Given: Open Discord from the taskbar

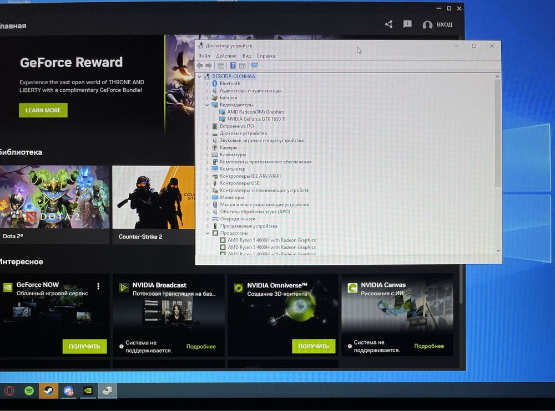Looking at the screenshot, I should 68,391.
